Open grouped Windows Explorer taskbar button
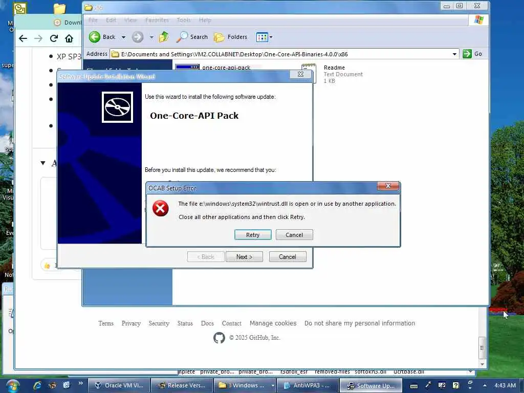The image size is (524, 393). (245, 385)
